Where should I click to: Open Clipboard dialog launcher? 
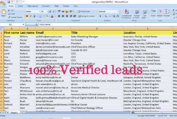click(x=23, y=20)
